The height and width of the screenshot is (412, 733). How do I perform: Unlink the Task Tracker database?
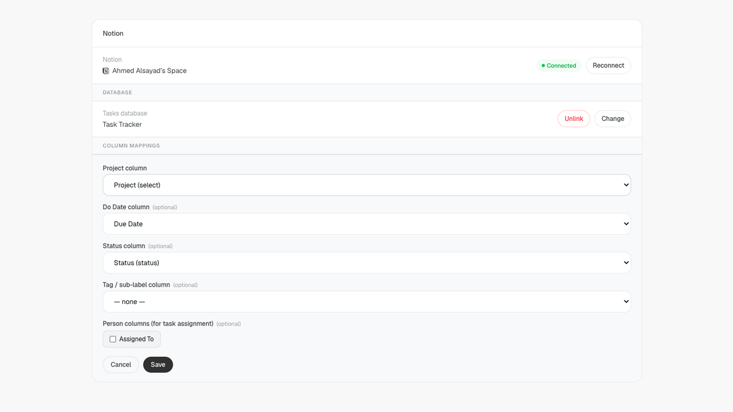(573, 119)
